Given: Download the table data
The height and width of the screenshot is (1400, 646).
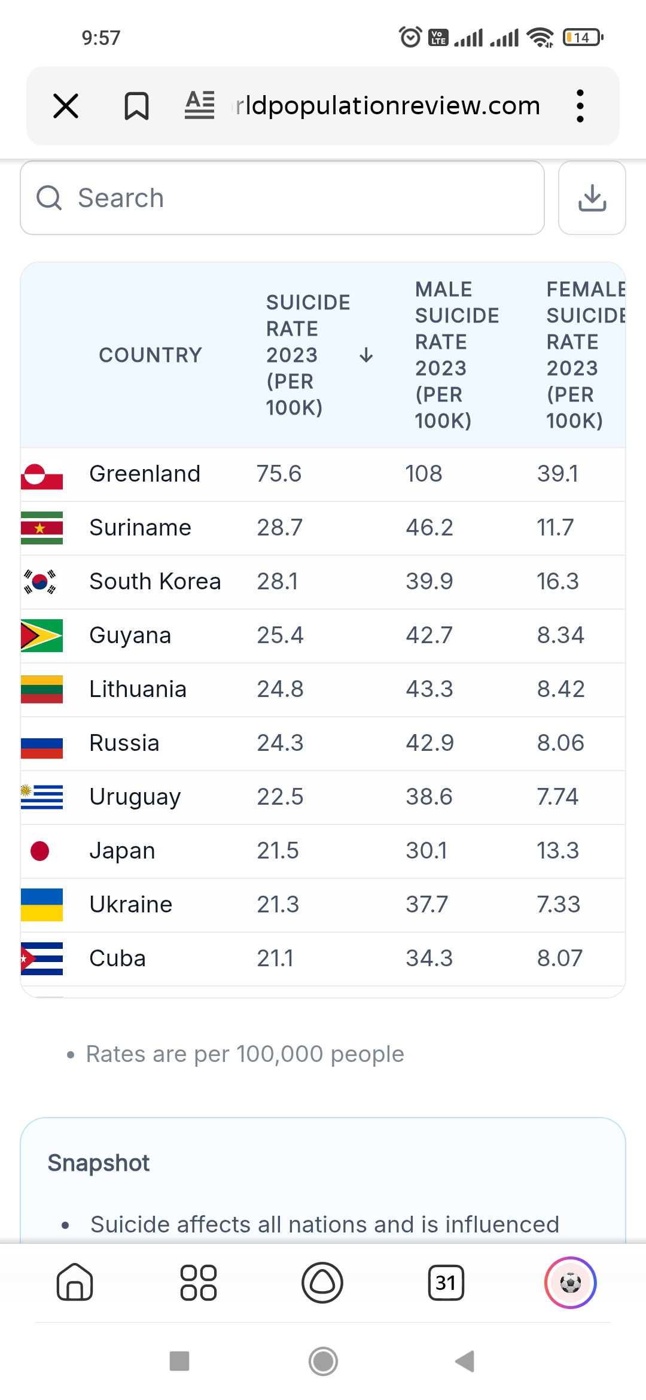Looking at the screenshot, I should click(x=592, y=198).
